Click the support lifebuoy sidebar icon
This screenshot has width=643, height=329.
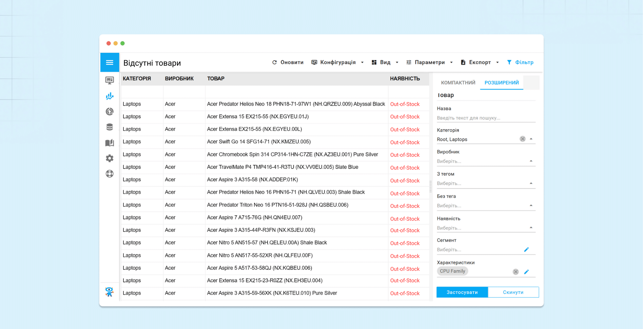110,174
